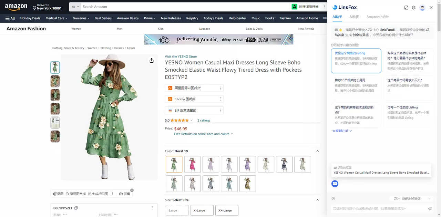Select the pink dress color swatch
The image size is (441, 217).
pyautogui.click(x=192, y=164)
